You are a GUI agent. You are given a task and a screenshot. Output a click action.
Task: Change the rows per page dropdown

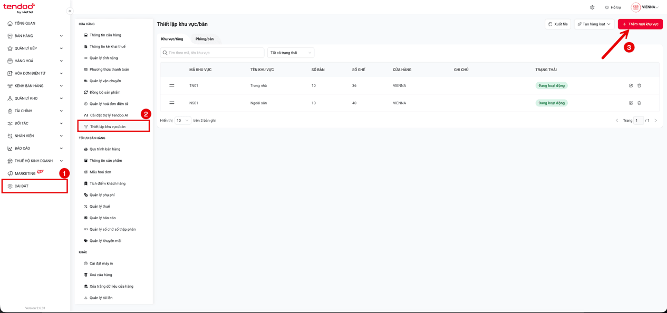pos(182,121)
